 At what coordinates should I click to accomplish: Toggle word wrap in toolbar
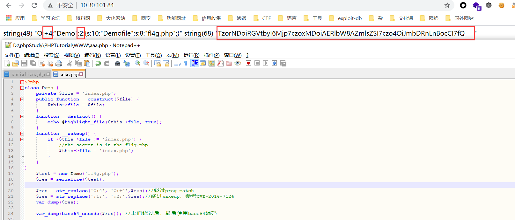click(177, 63)
